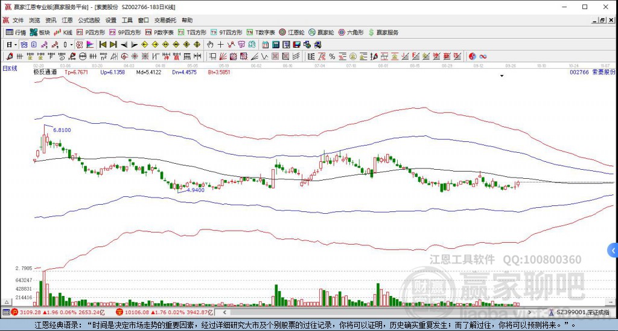Select the zigzag wave line tool

[x=264, y=56]
